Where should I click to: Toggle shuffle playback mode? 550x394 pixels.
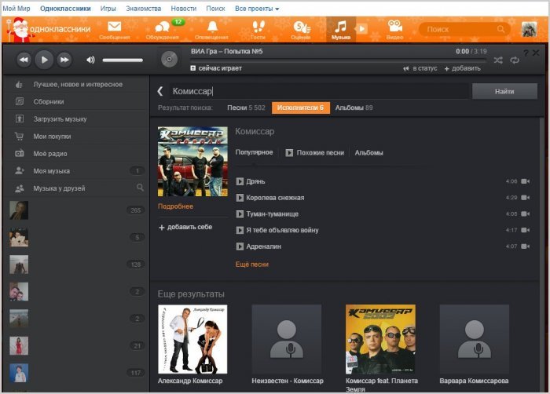(498, 60)
